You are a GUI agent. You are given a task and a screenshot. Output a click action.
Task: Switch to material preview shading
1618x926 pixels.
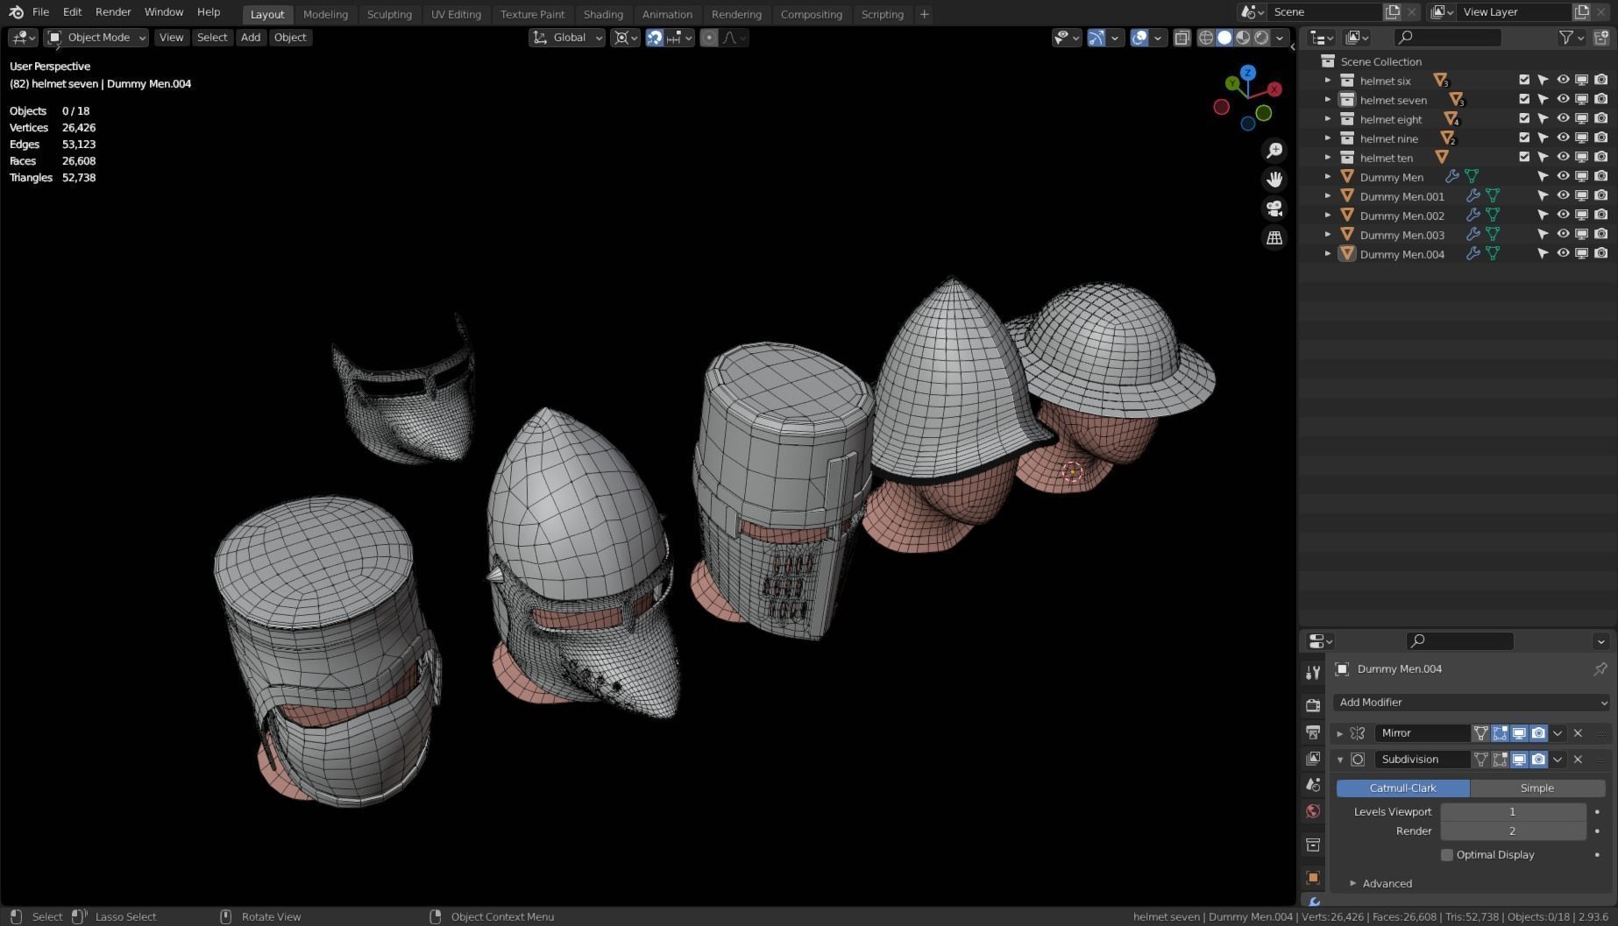tap(1243, 38)
